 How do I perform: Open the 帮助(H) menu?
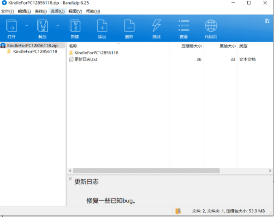[x=93, y=11]
